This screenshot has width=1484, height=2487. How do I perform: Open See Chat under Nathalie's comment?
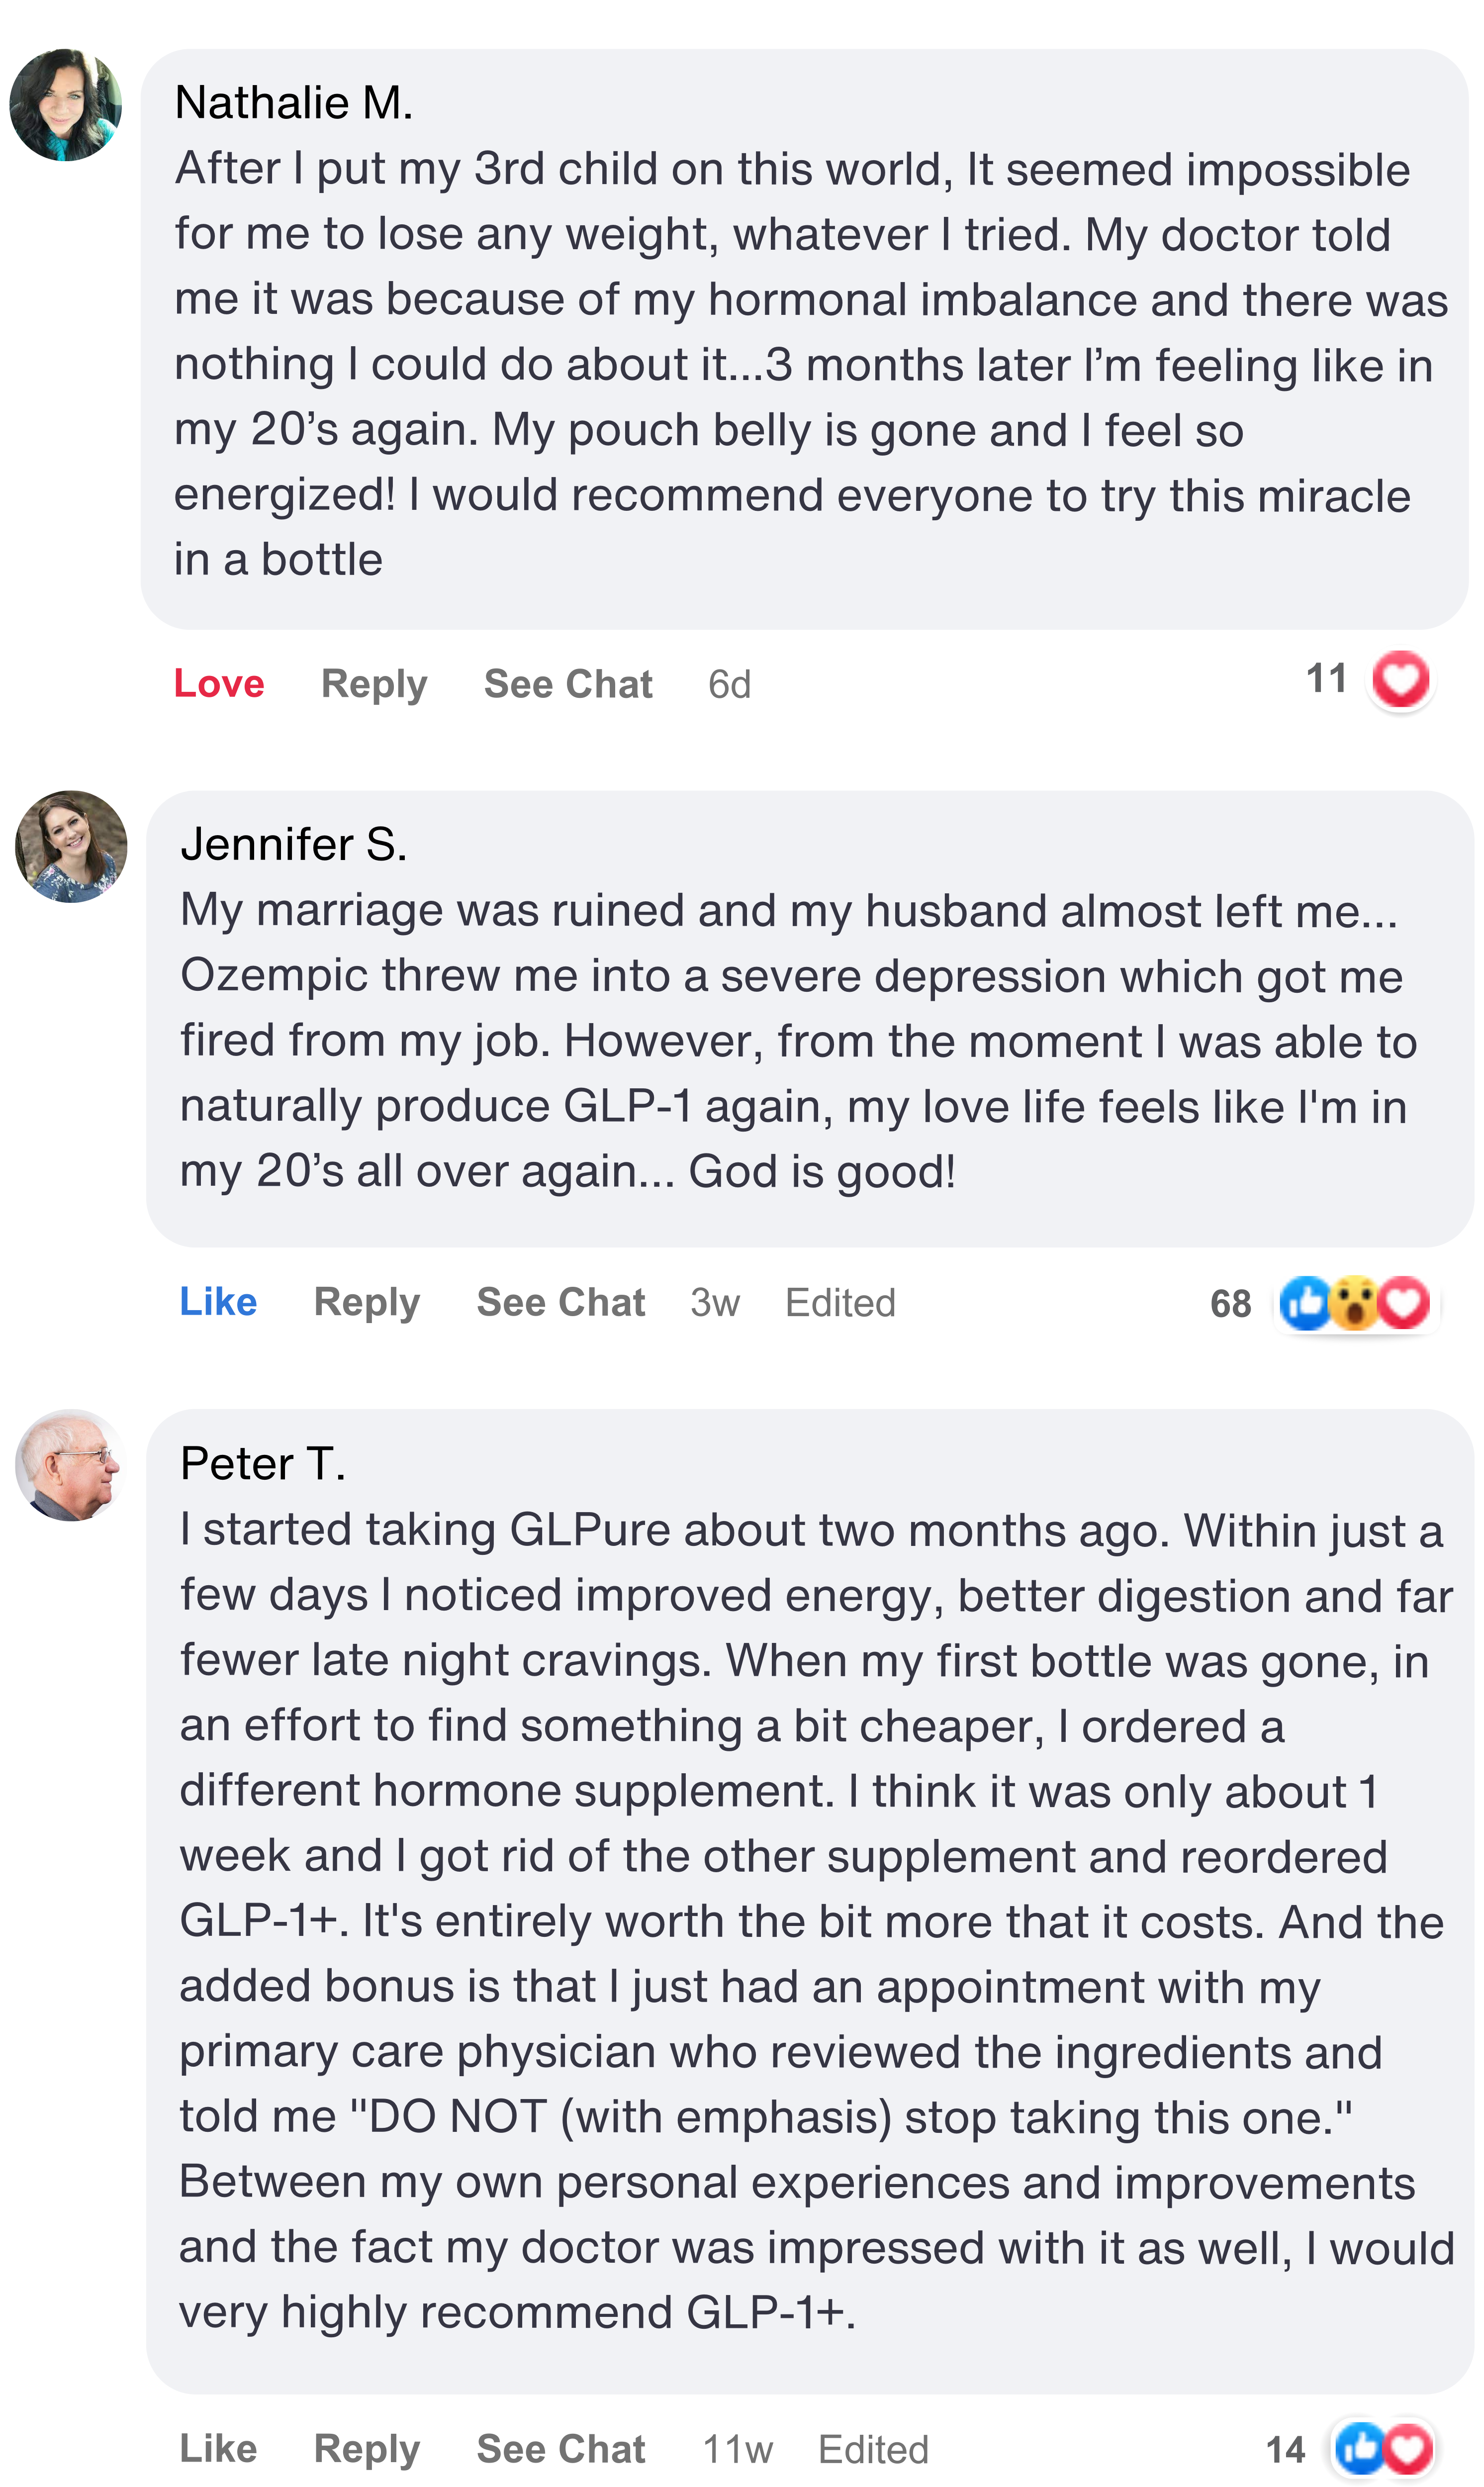[x=568, y=684]
